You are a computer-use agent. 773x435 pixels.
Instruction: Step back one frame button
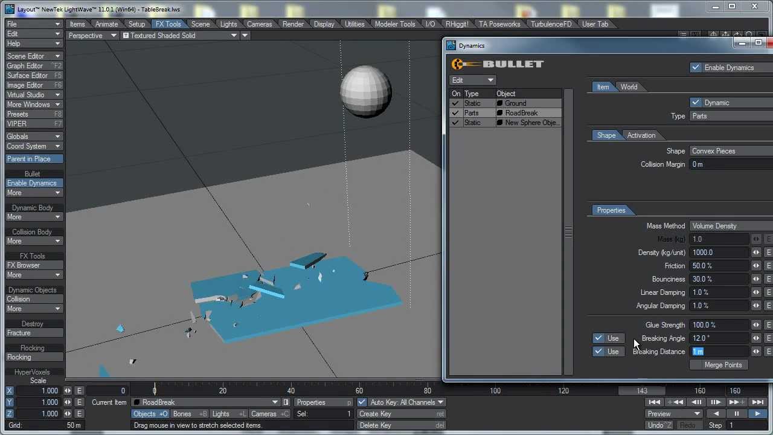(x=696, y=402)
